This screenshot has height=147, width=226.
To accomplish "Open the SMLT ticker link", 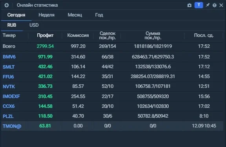I will click(x=9, y=67).
